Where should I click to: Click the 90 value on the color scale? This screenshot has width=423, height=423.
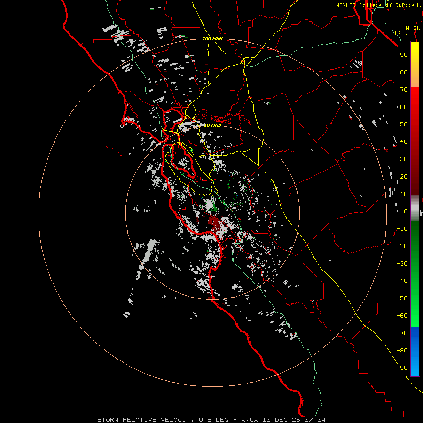pos(404,55)
